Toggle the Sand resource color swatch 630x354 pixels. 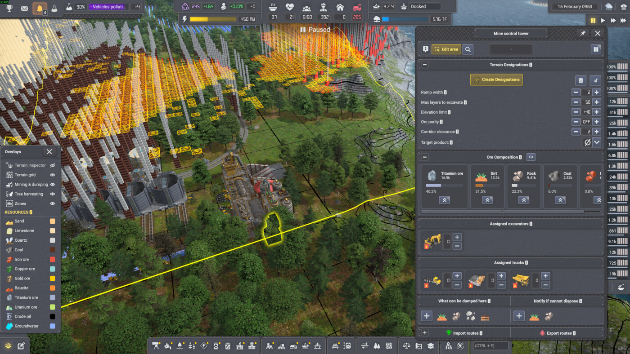pos(53,221)
